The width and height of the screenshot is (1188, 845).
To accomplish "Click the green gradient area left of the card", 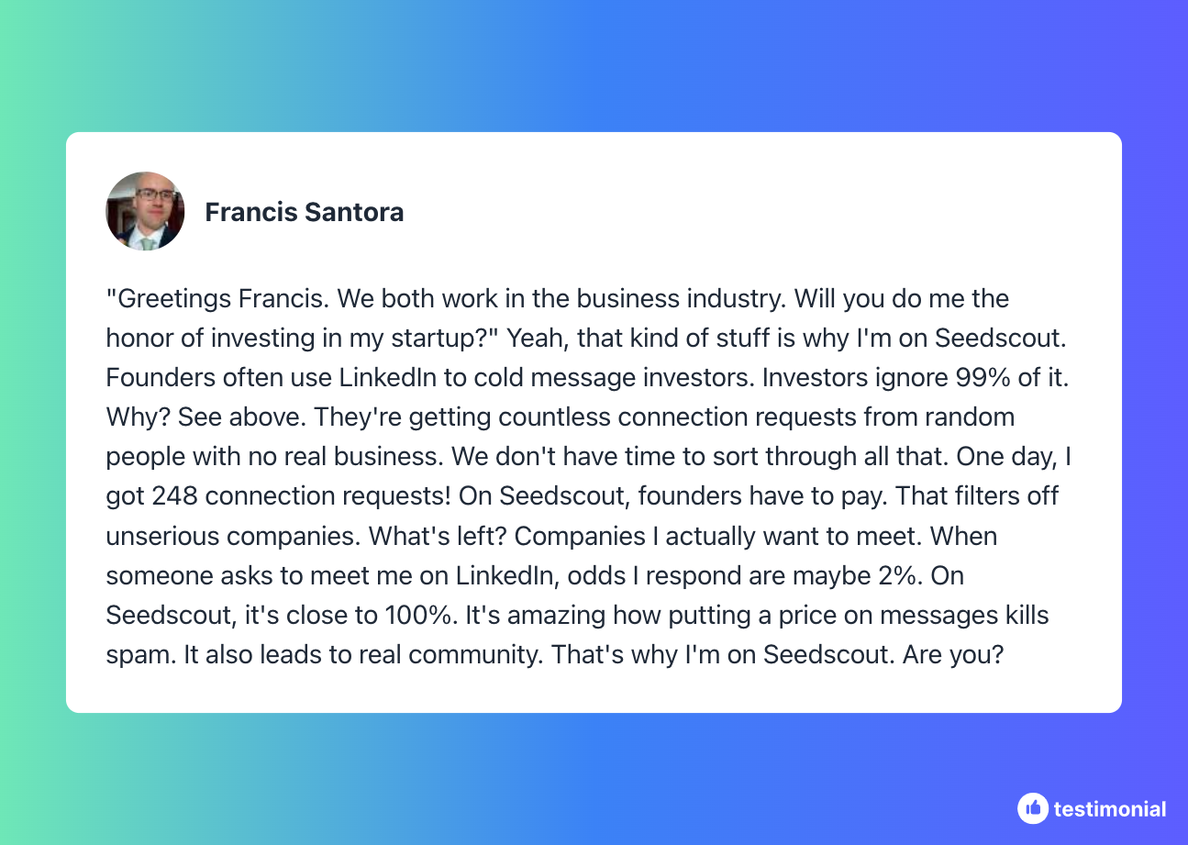I will coord(32,422).
